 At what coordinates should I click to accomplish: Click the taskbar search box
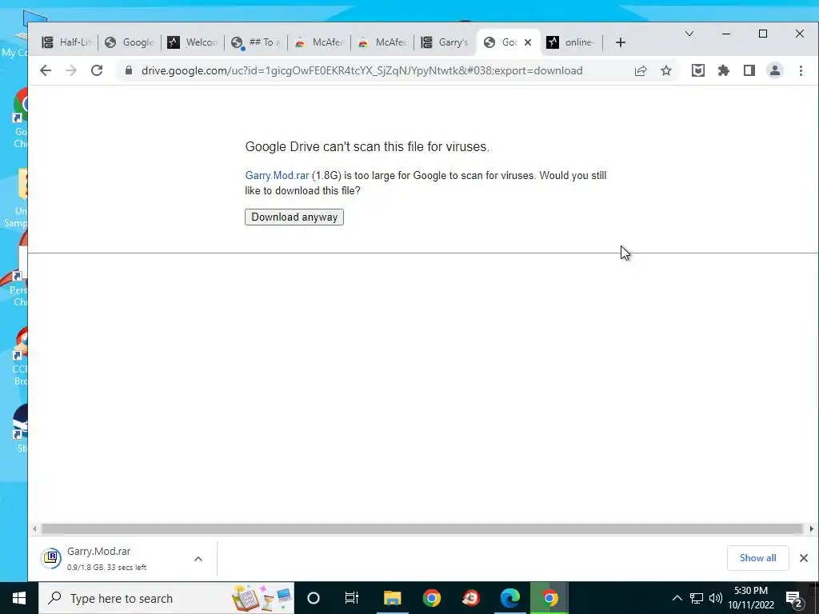click(166, 598)
